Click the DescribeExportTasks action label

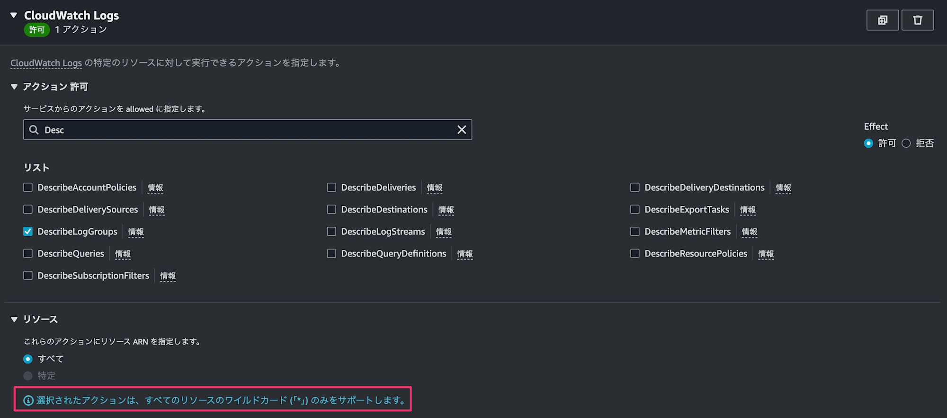(x=687, y=209)
